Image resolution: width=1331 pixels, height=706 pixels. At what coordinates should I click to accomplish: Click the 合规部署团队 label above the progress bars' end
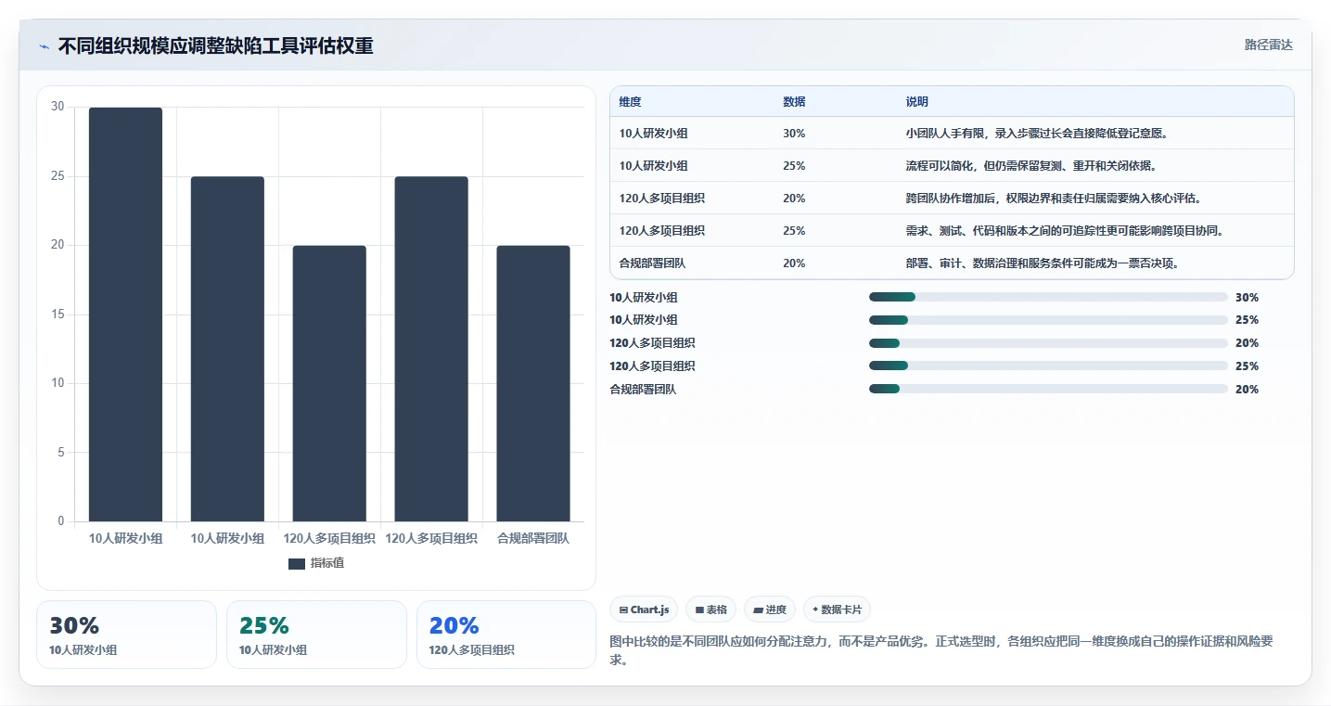[643, 390]
